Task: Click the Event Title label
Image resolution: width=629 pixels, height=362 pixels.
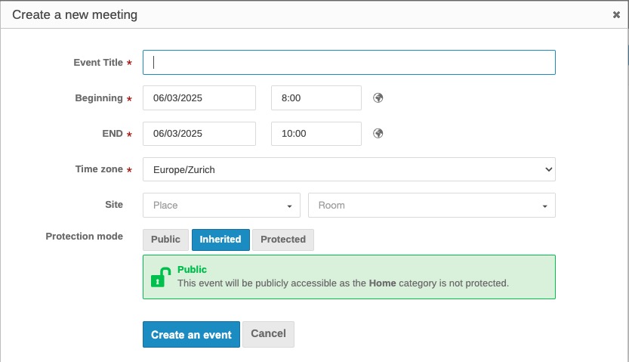Action: pos(98,63)
